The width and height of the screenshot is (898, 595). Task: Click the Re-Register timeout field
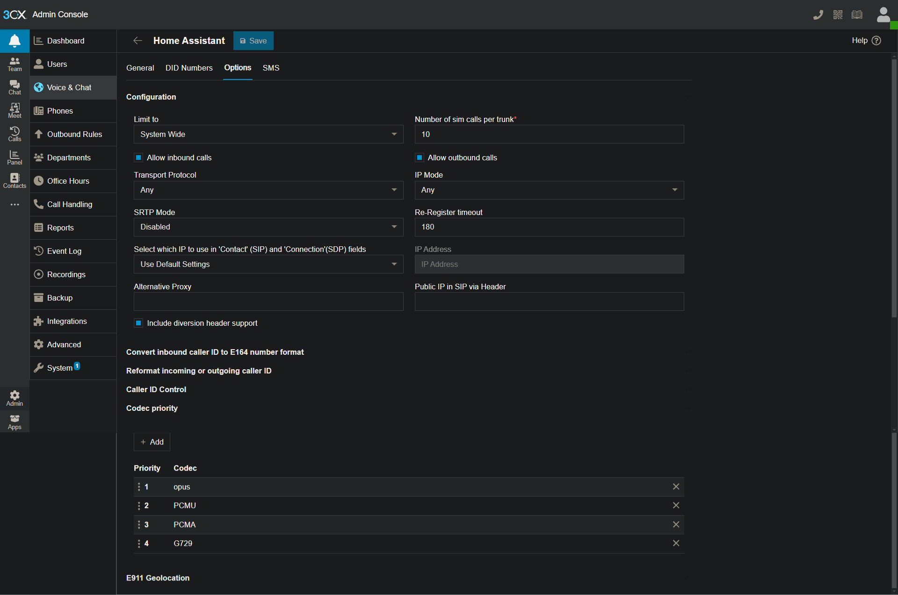[x=549, y=227]
